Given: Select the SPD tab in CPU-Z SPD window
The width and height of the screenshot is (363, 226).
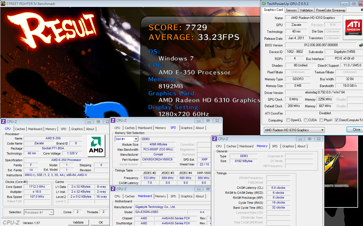Looking at the screenshot, I should [173, 128].
